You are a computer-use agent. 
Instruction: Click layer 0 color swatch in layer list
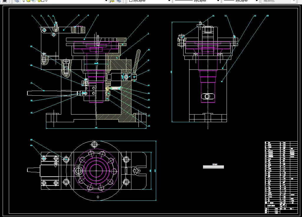43,1
